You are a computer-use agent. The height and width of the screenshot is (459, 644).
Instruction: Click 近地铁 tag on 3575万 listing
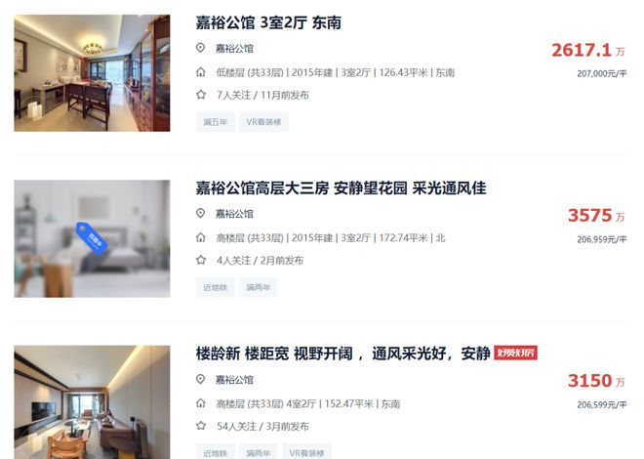[x=216, y=287]
